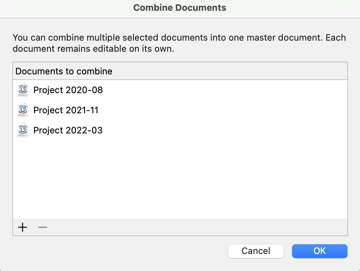This screenshot has width=360, height=271.
Task: Click the description line starting "You can combine"
Action: coord(179,38)
